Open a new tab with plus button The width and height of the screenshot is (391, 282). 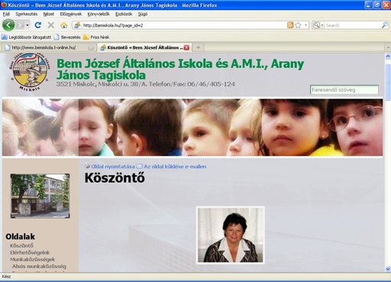click(199, 47)
